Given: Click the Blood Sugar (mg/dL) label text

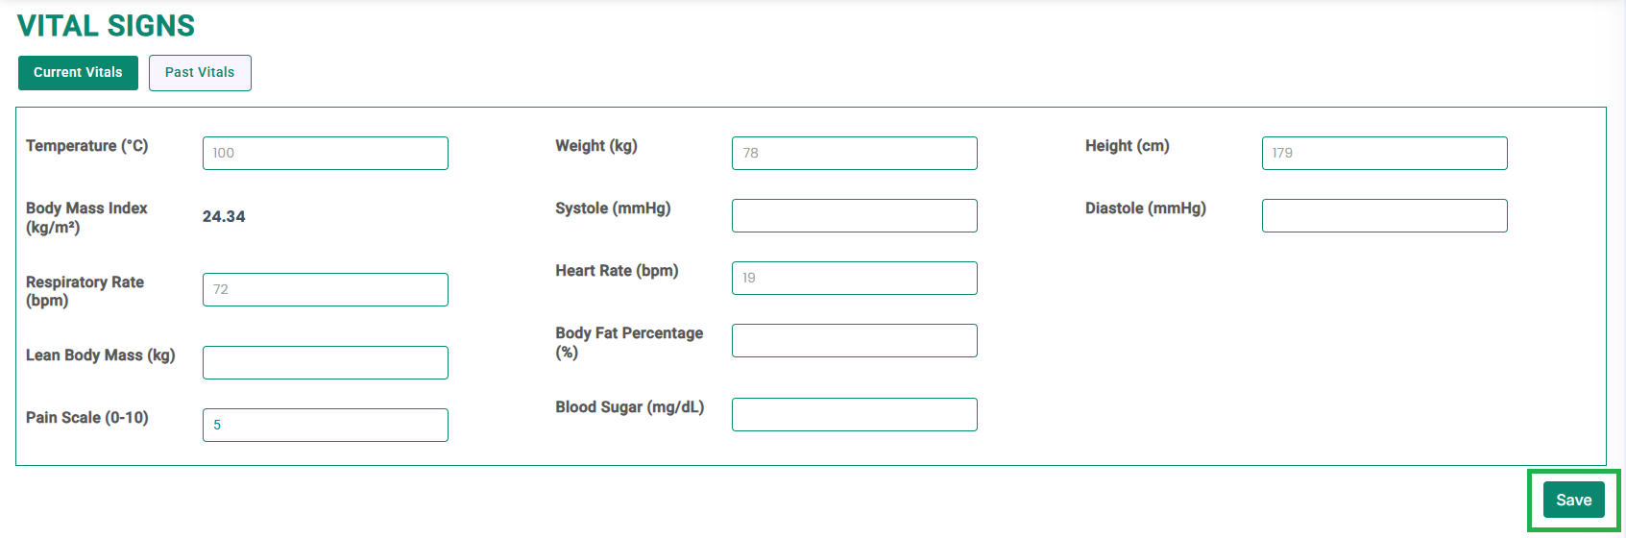Looking at the screenshot, I should click(x=630, y=407).
